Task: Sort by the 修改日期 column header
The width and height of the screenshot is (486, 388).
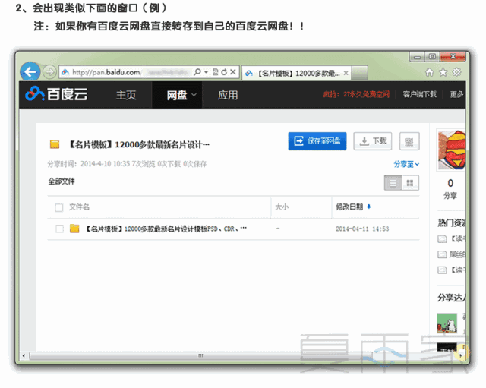Action: [x=349, y=207]
